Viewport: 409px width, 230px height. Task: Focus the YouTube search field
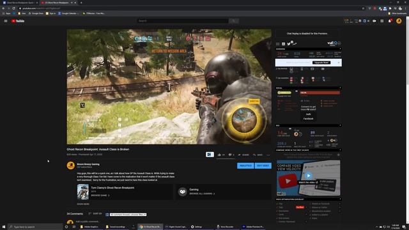coord(183,21)
